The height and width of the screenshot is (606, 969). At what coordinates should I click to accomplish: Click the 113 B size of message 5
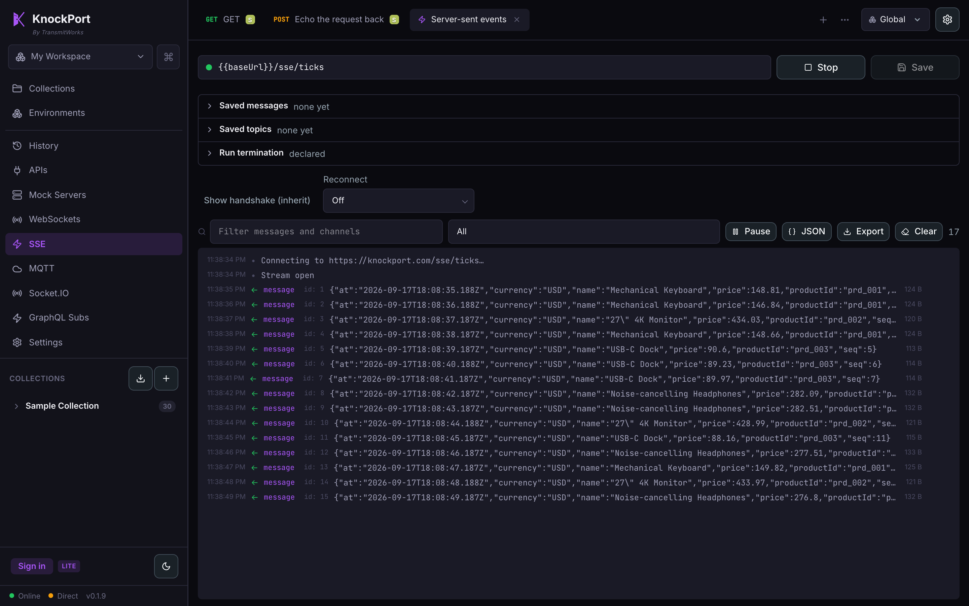tap(914, 349)
